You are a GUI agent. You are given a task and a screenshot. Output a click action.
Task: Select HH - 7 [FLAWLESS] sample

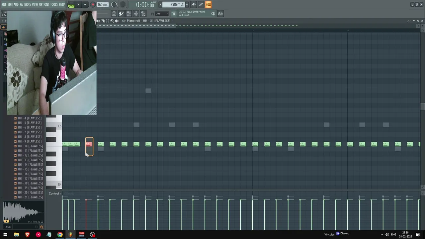30,132
